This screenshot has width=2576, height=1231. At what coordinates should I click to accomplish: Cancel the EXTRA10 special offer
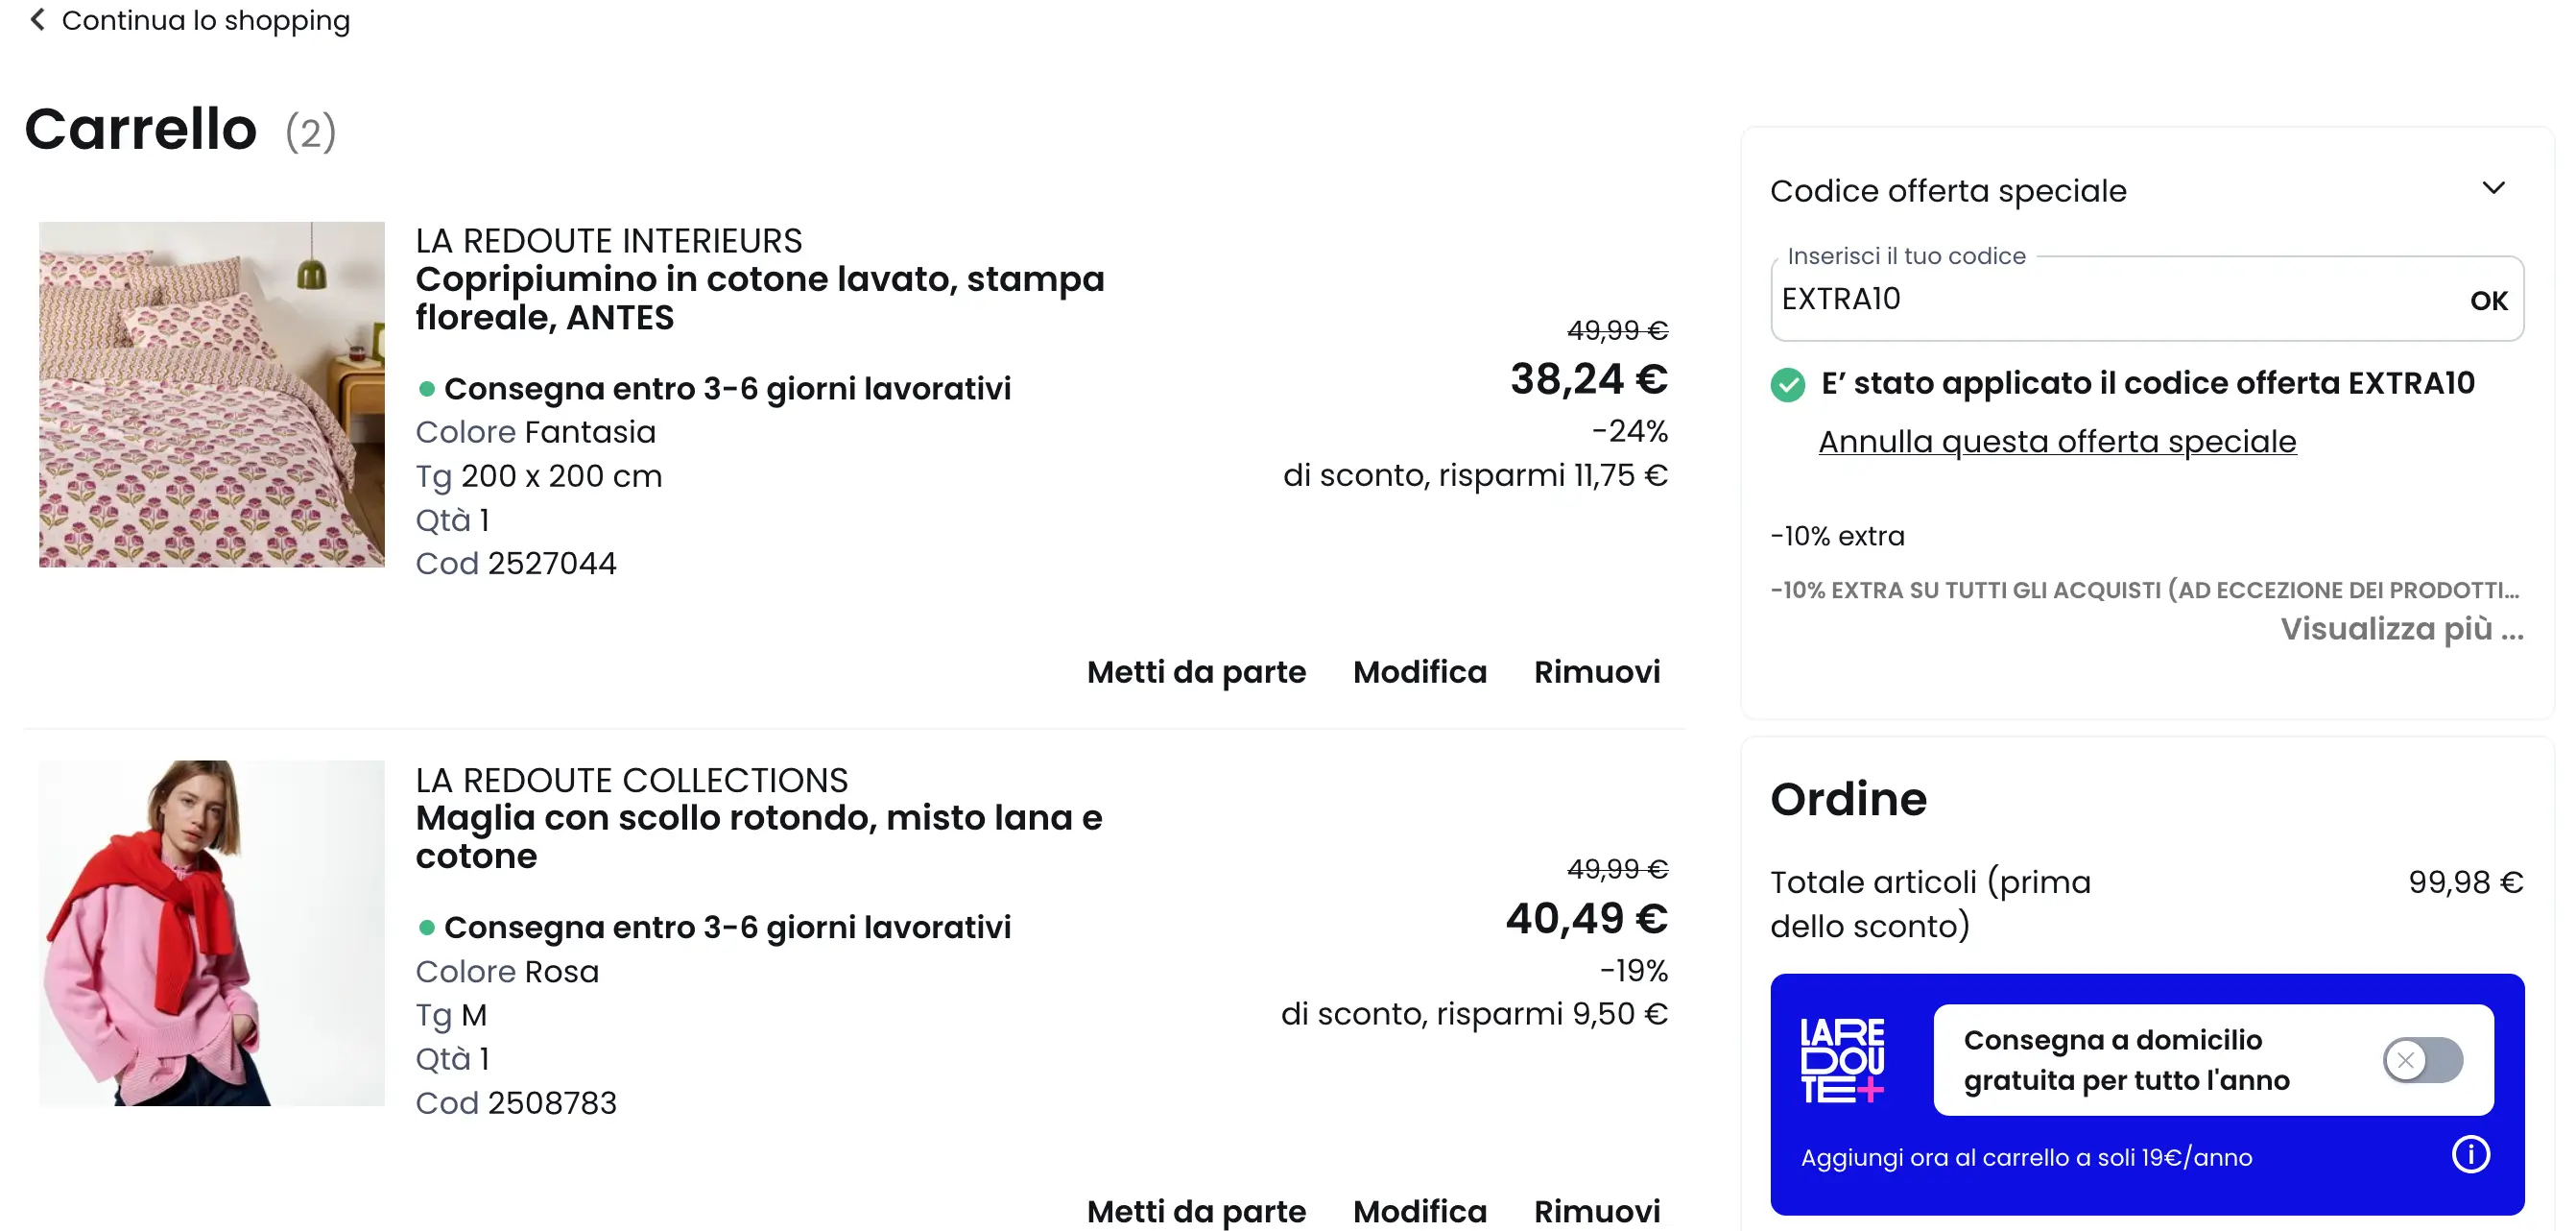coord(2057,442)
